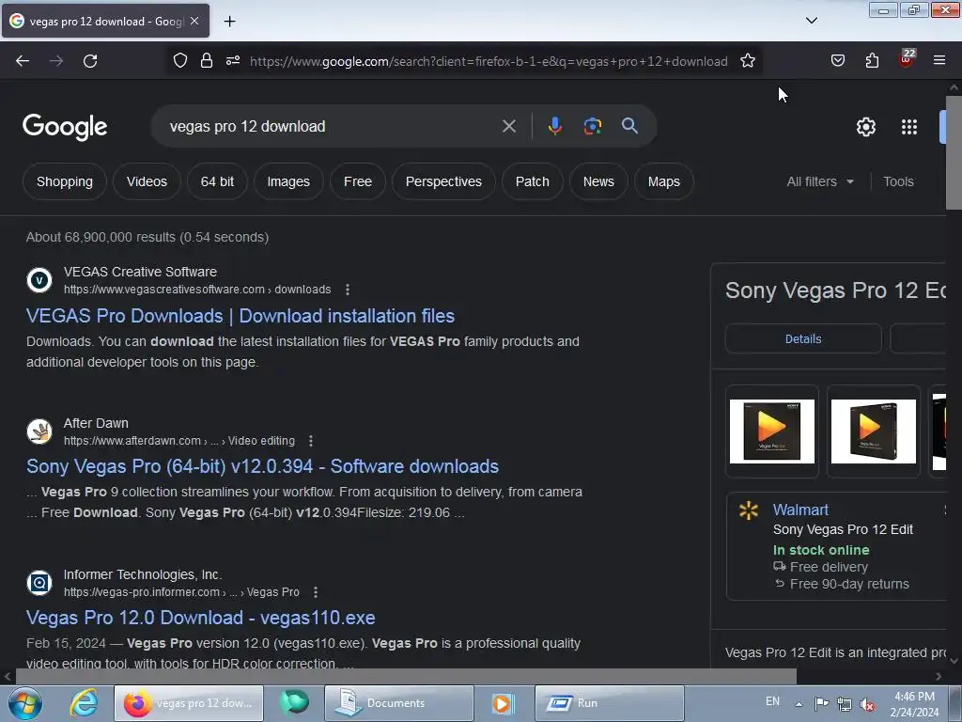Open the Google apps grid
Image resolution: width=962 pixels, height=722 pixels.
pyautogui.click(x=909, y=127)
